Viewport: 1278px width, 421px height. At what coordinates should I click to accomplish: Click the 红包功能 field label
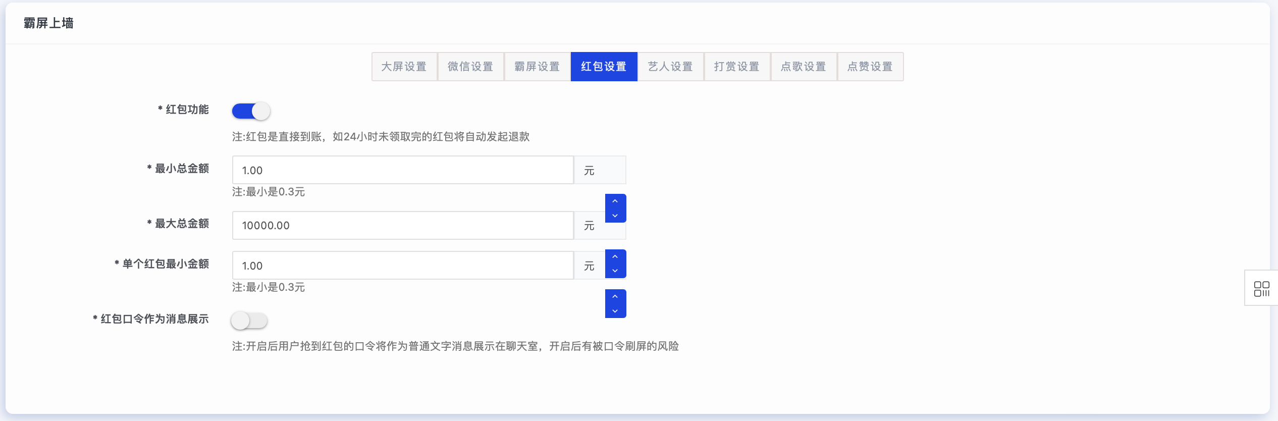pyautogui.click(x=184, y=110)
